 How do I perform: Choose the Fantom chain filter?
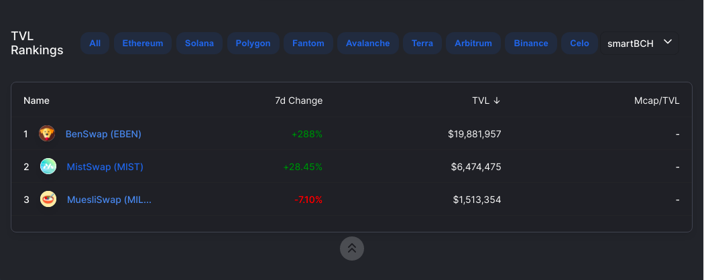[308, 44]
